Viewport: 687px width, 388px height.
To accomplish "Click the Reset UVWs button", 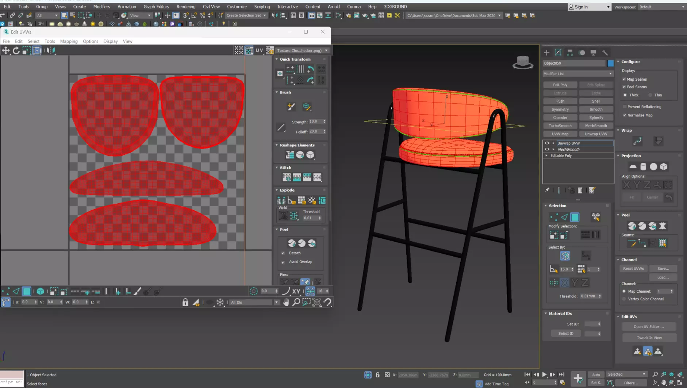I will point(633,269).
